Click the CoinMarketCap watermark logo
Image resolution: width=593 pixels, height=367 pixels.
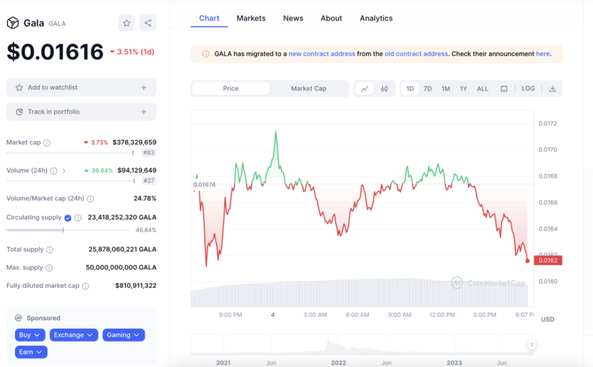click(457, 283)
